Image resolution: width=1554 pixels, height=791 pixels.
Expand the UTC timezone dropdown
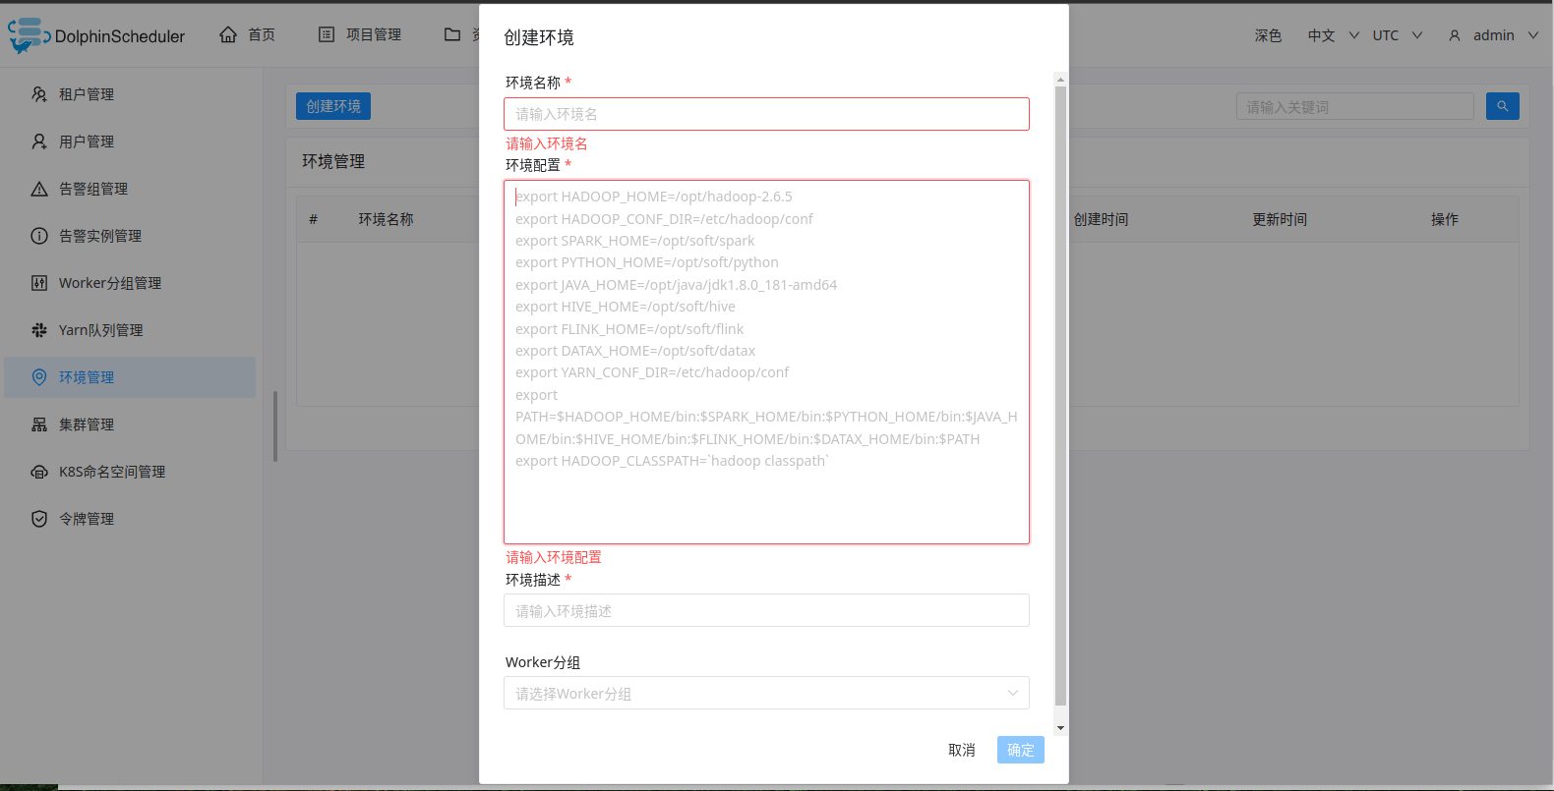pos(1397,35)
